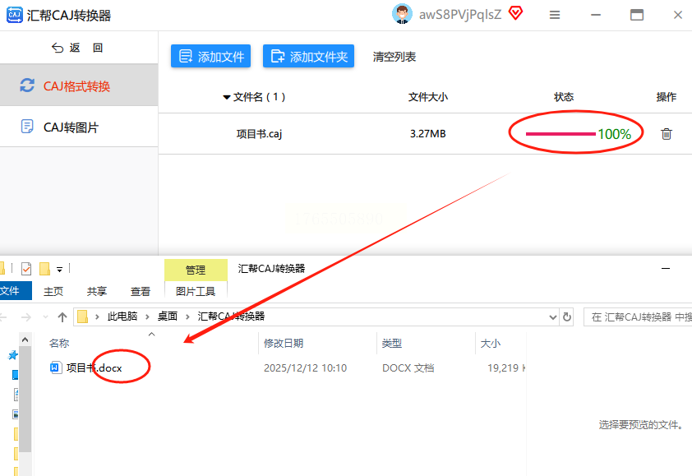Click the navigation pane scroll-up arrow

tap(25, 340)
